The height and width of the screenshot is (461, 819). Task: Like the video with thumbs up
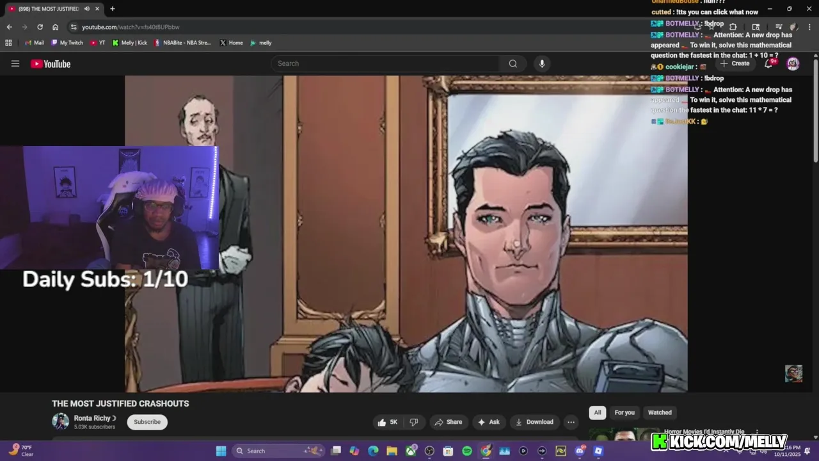click(388, 422)
